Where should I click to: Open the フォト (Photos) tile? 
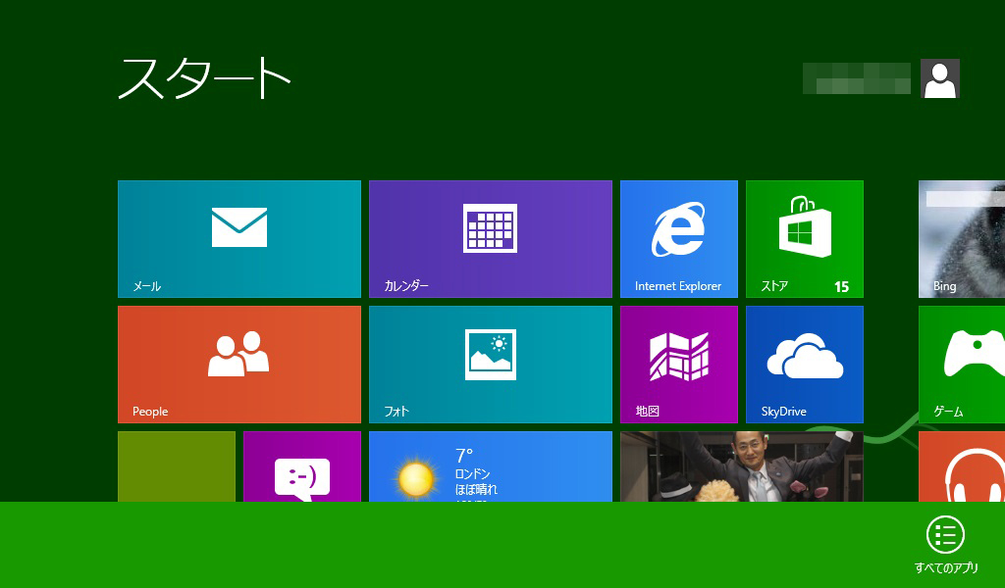click(x=491, y=364)
